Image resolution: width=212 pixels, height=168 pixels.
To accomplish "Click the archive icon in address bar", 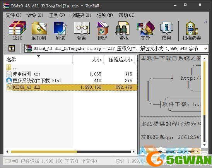I will pos(29,48).
